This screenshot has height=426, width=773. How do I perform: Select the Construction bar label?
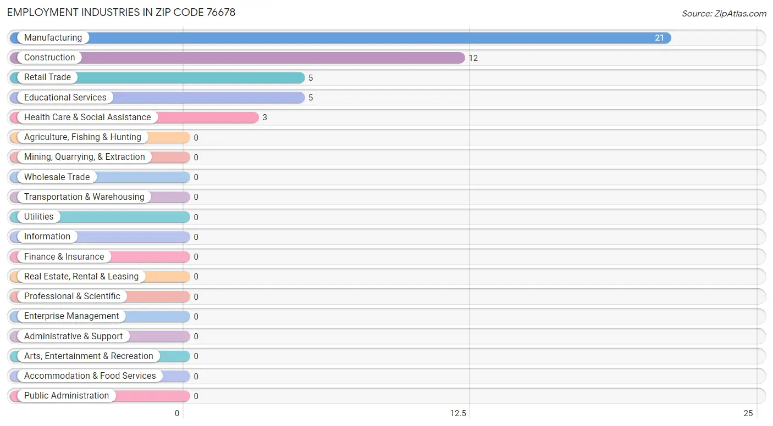coord(49,57)
